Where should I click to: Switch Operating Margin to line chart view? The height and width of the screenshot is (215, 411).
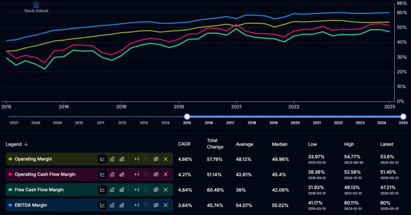pos(102,159)
